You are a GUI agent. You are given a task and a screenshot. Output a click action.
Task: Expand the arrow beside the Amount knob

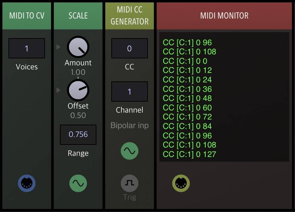58,47
